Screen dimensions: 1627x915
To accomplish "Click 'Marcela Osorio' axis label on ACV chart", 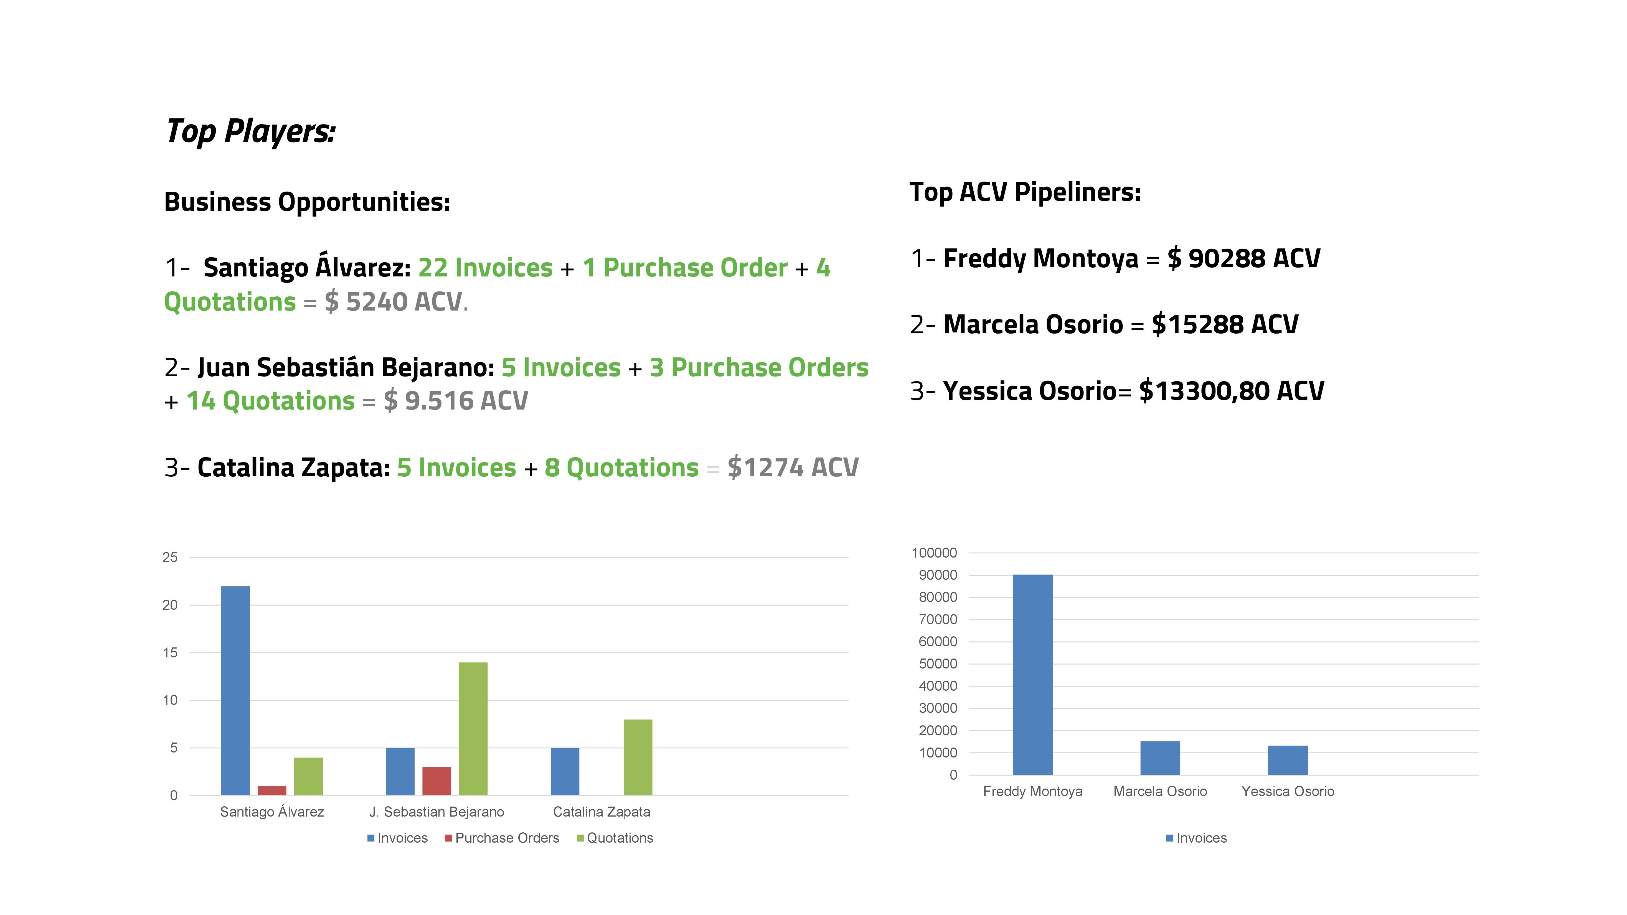I will click(x=1160, y=791).
